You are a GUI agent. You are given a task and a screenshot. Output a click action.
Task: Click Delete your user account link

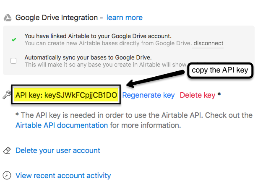[58, 150]
